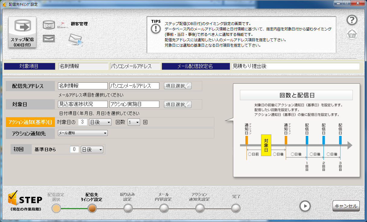Viewport: 367px width, 222px height.
Task: Click the 名刺情報 field in 対象項目 row
Action: click(x=83, y=66)
